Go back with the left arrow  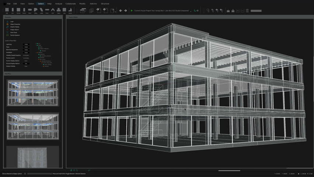(x=121, y=11)
